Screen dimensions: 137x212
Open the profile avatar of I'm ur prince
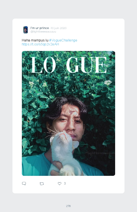(26, 30)
